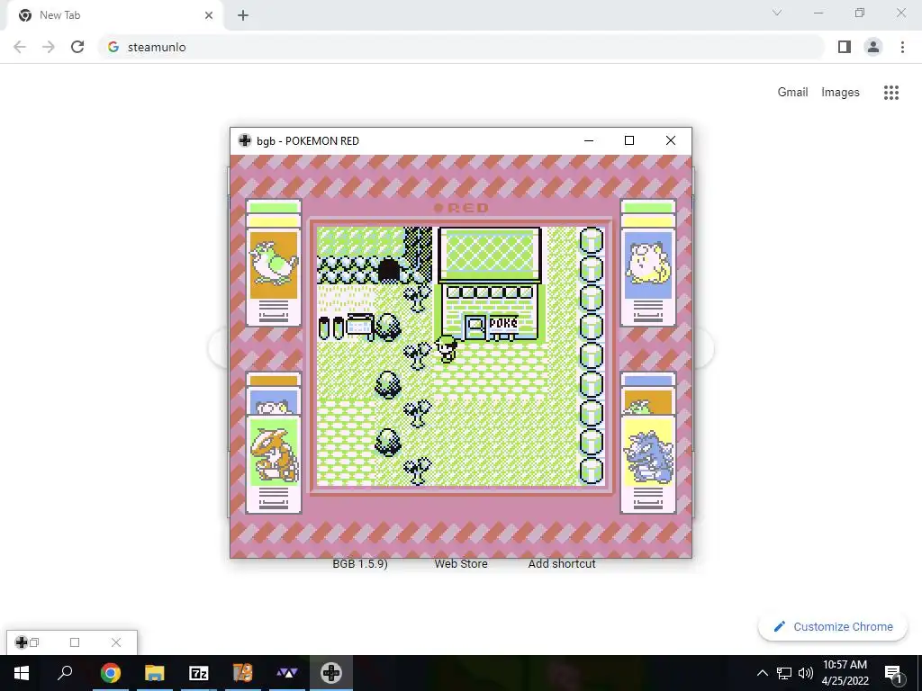The height and width of the screenshot is (691, 922).
Task: Open Chrome from the taskbar
Action: (110, 673)
